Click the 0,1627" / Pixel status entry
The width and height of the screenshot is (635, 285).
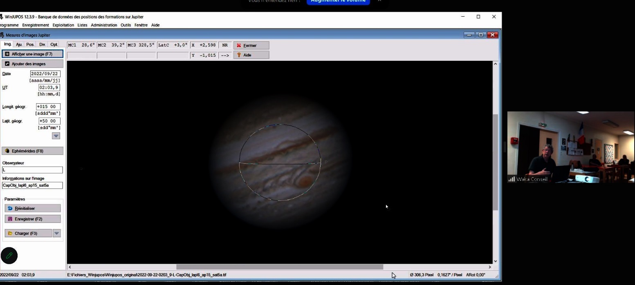(450, 275)
